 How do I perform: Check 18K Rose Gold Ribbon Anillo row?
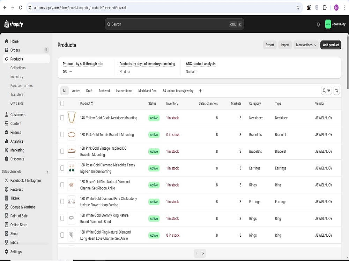(62, 185)
